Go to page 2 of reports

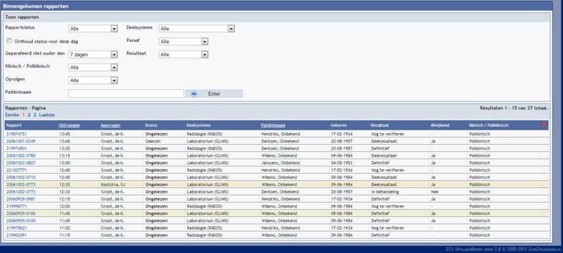click(x=29, y=115)
